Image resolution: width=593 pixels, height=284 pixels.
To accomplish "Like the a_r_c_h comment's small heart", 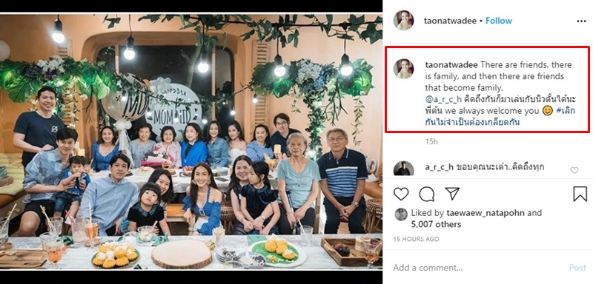I will 574,171.
